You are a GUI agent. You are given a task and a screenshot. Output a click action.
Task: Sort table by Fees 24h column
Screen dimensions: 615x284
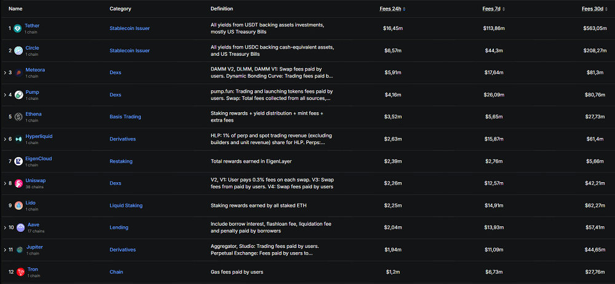click(392, 9)
